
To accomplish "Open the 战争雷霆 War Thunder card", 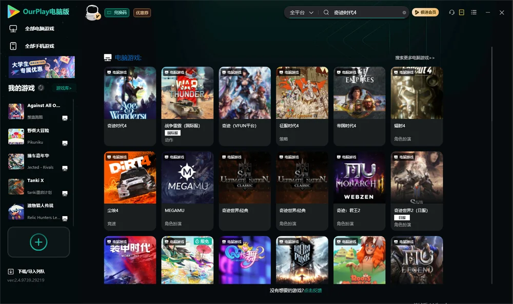I will (x=187, y=106).
